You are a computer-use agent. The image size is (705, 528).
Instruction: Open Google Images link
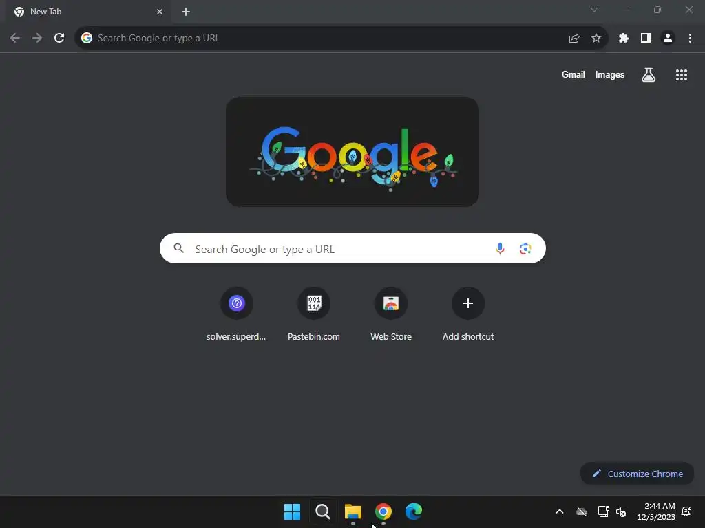(610, 74)
